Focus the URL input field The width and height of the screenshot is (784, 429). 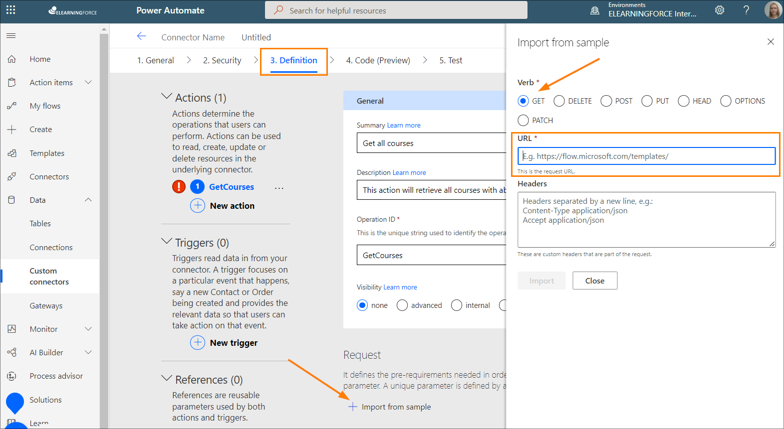646,156
